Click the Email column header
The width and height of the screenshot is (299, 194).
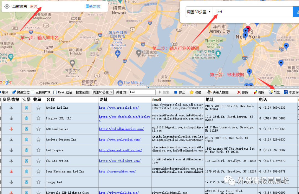point(178,99)
